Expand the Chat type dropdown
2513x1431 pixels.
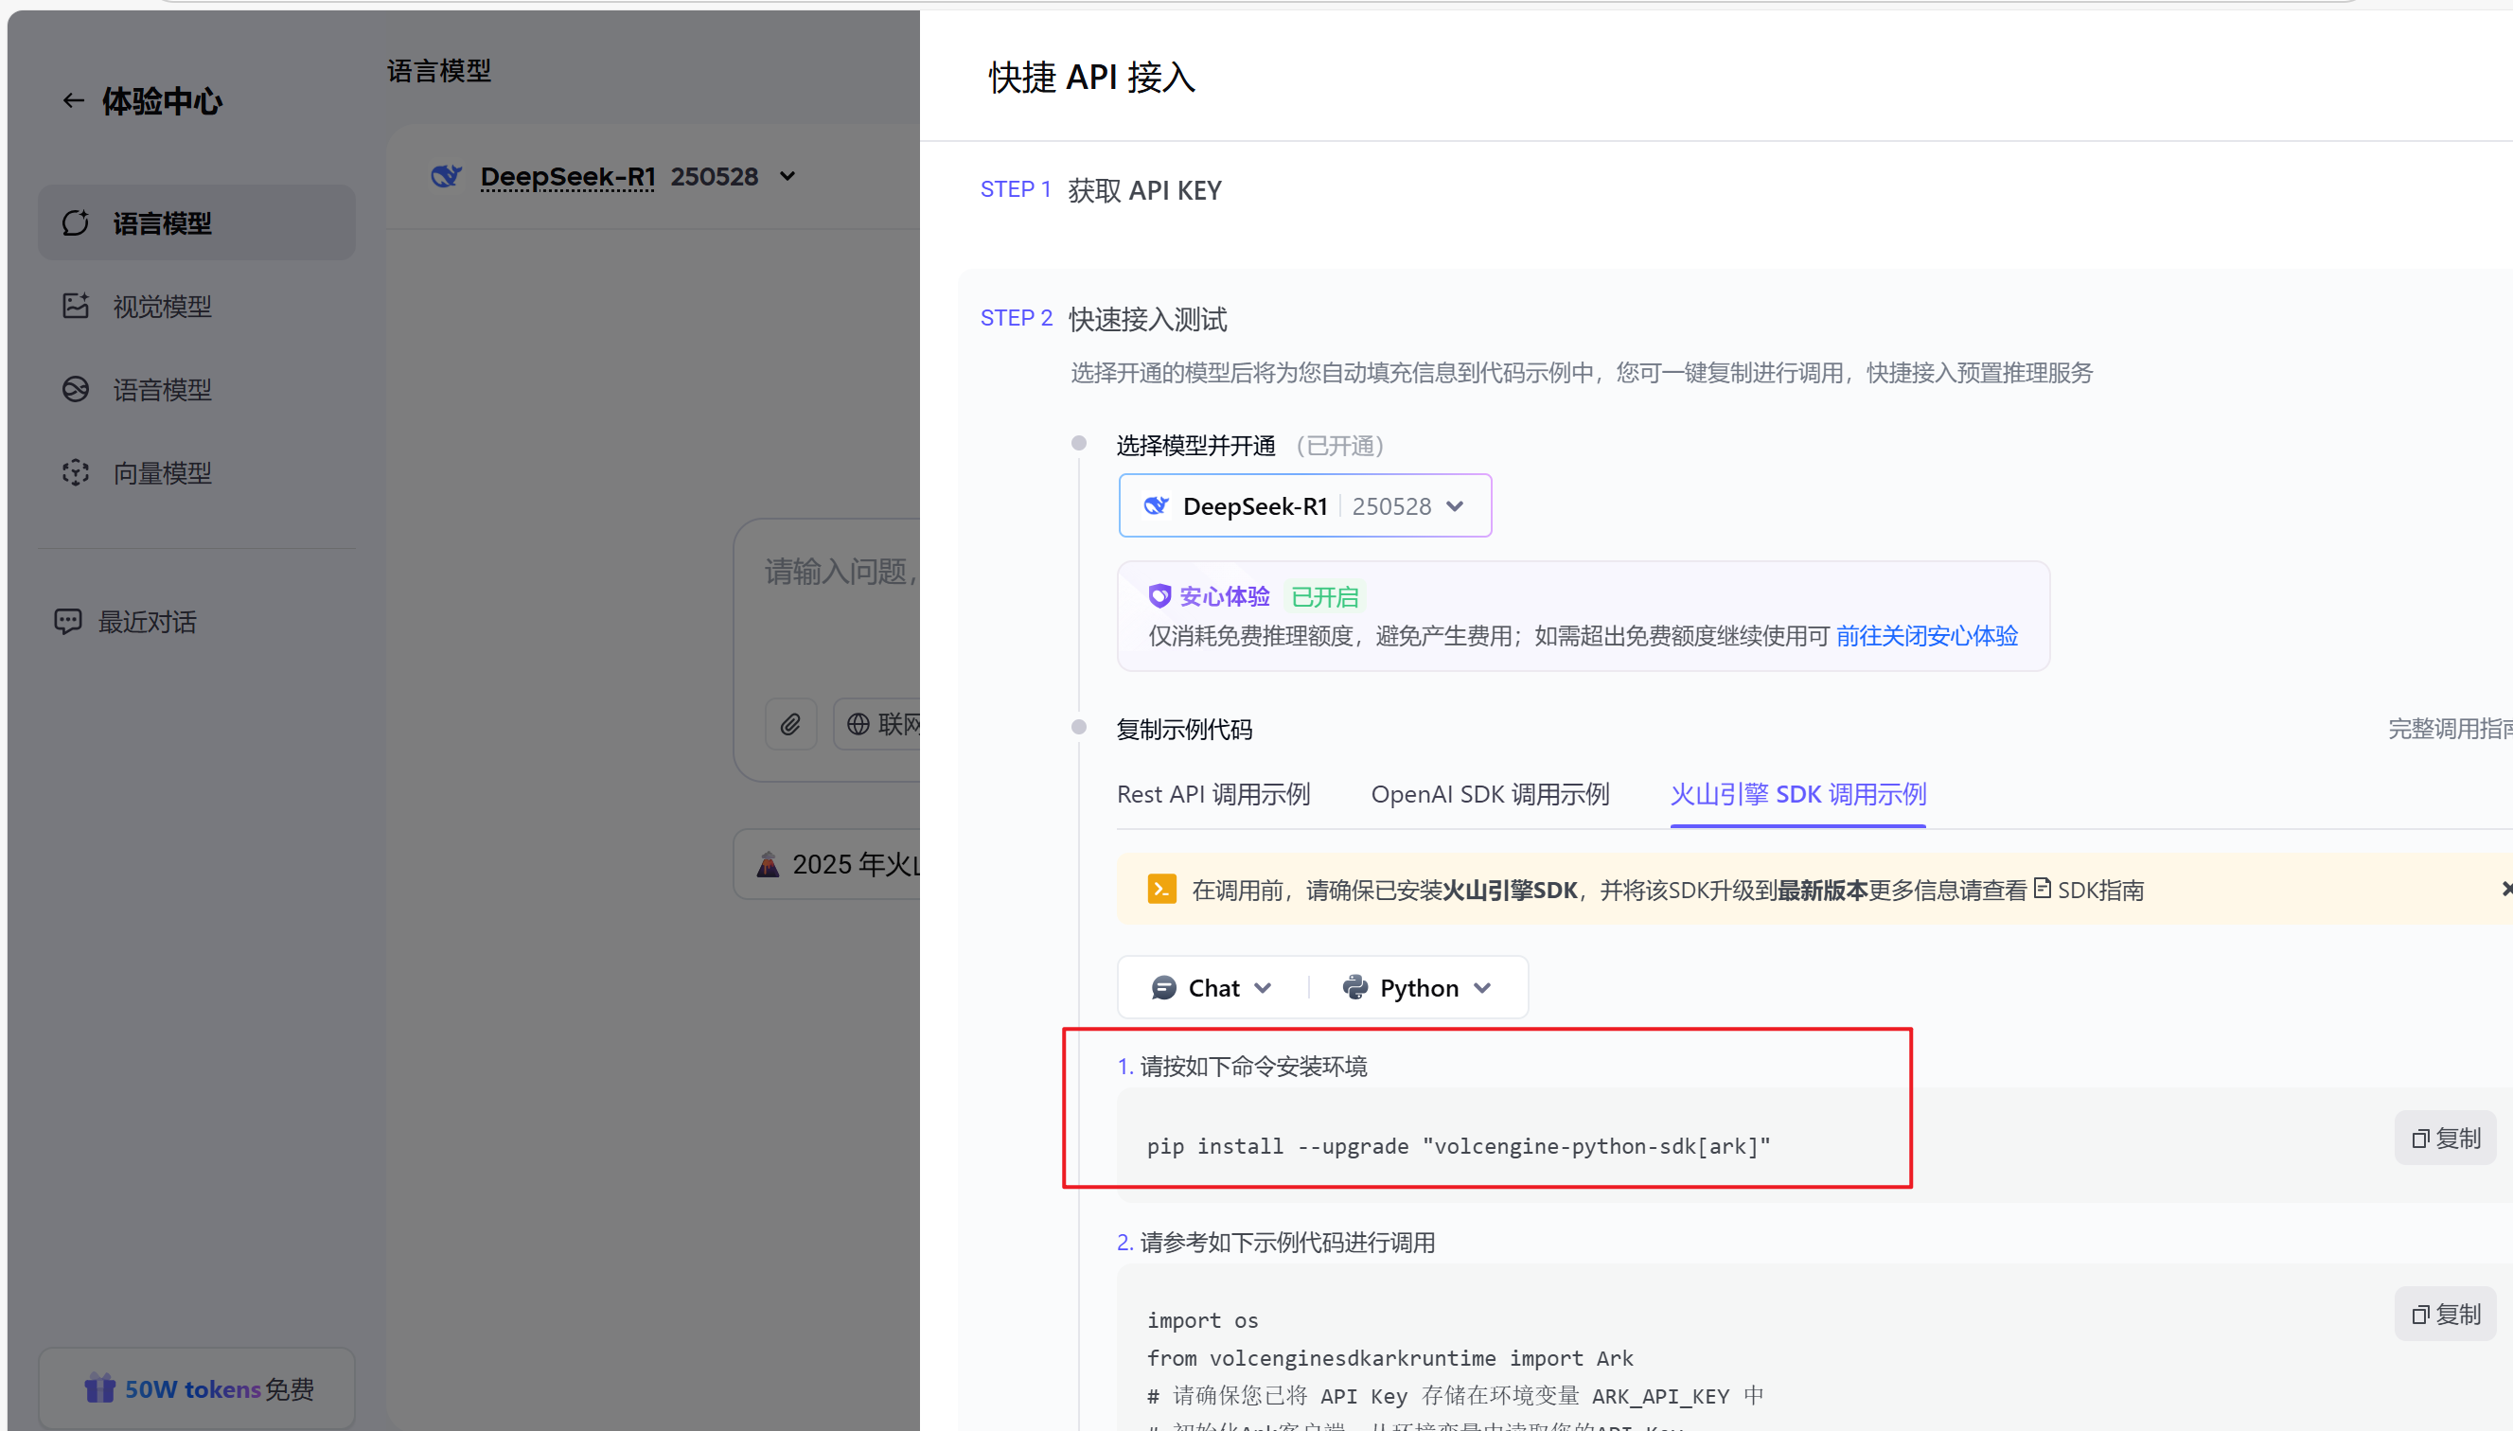pos(1212,988)
